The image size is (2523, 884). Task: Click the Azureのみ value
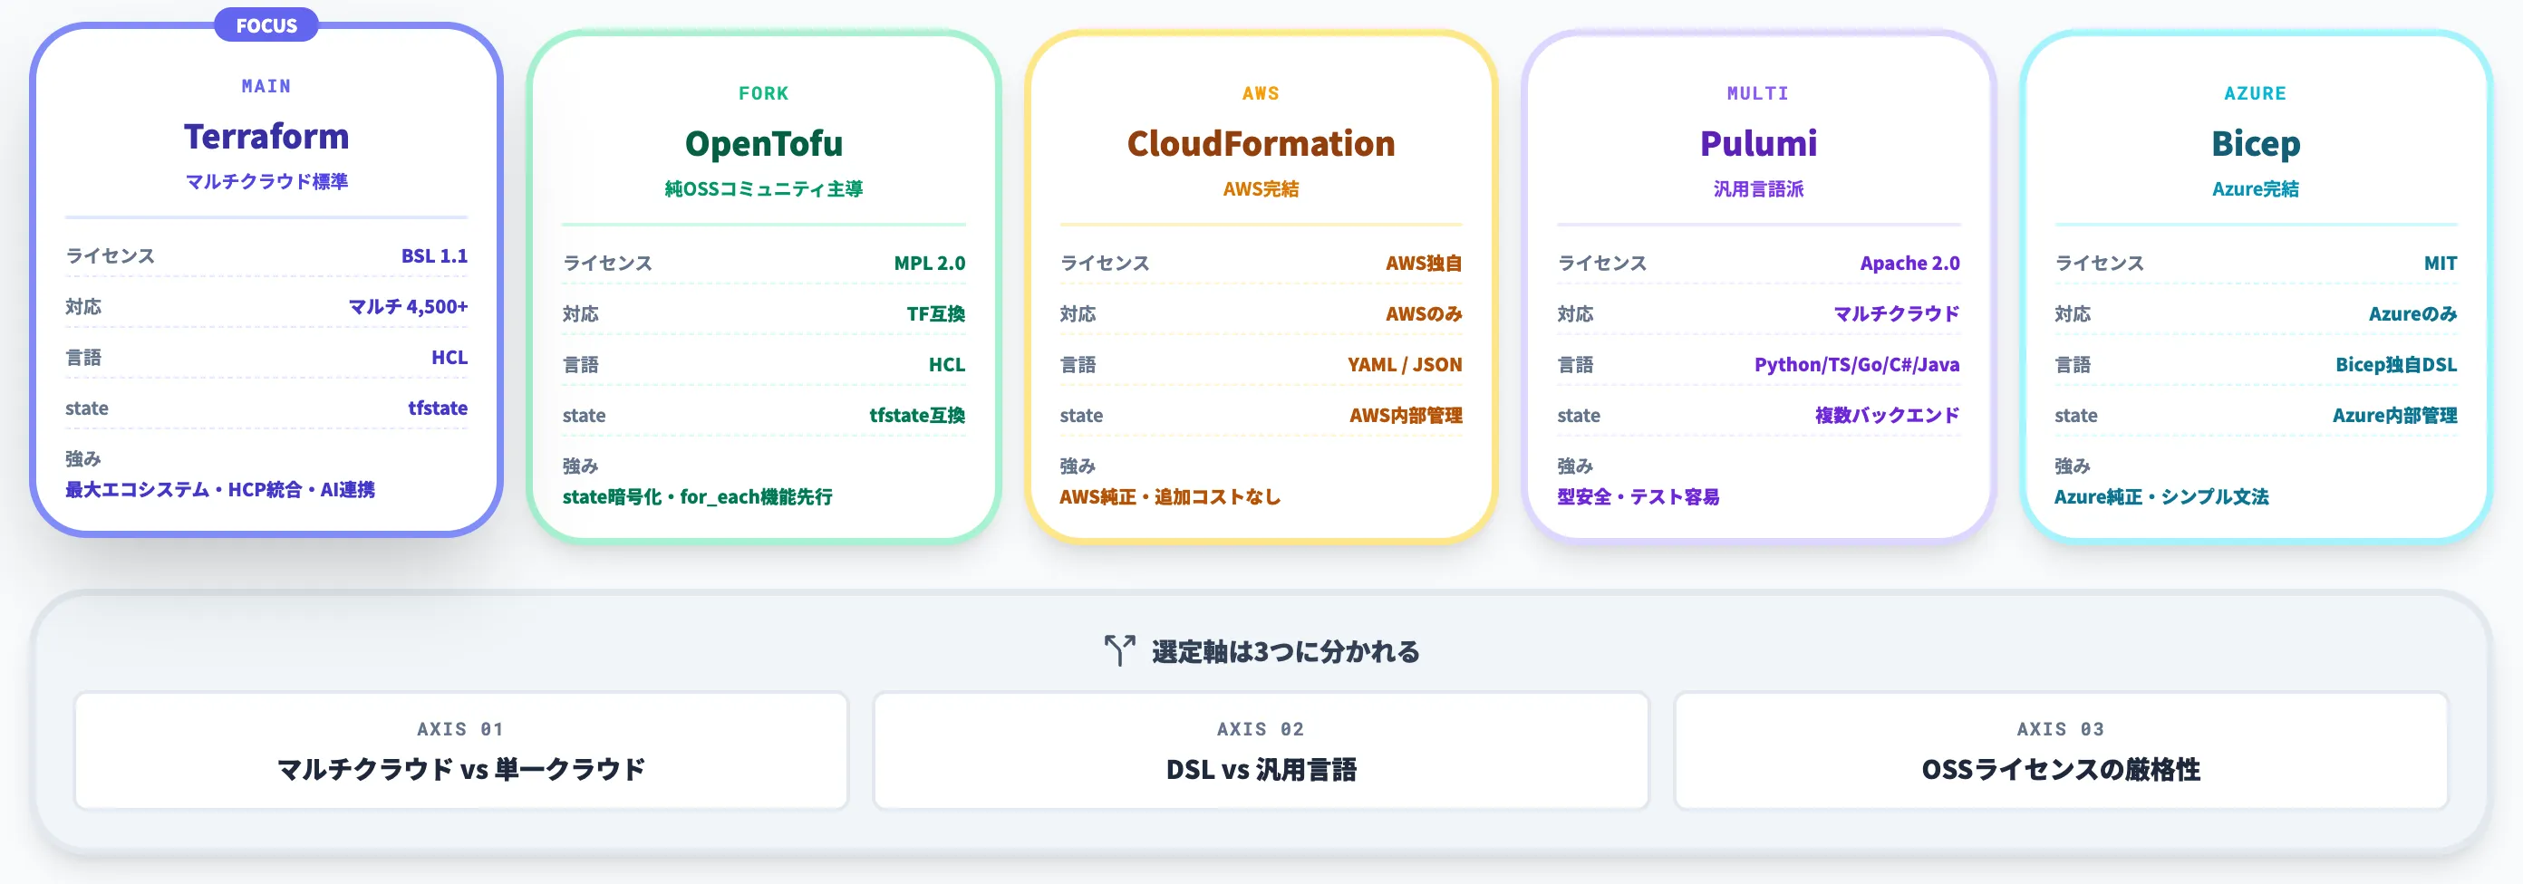2413,313
